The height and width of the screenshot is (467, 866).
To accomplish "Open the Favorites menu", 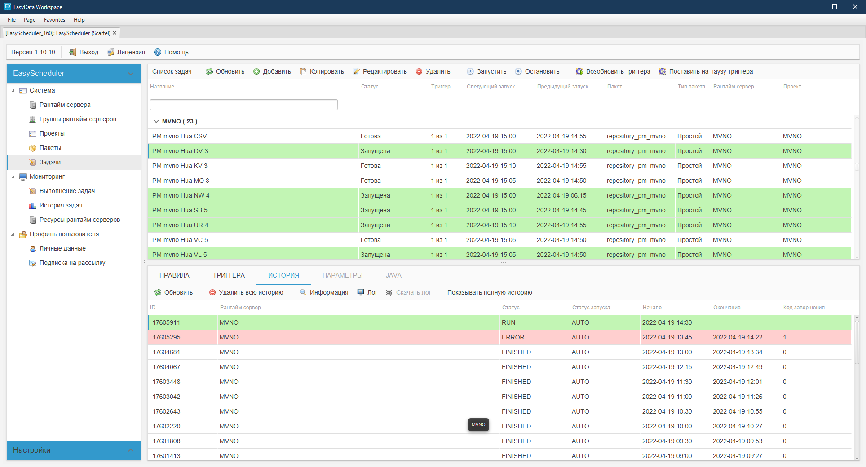I will [54, 20].
